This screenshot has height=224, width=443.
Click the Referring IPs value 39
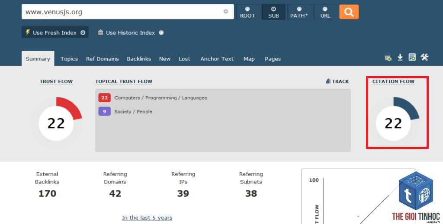[x=183, y=193]
